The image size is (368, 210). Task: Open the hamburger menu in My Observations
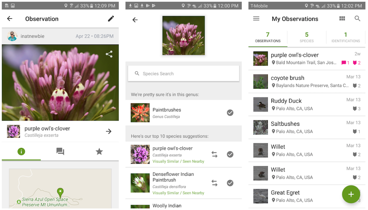point(256,19)
